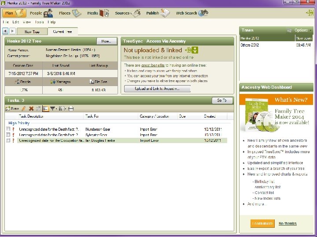Click current person Magdalena De la Lija

pos(73,56)
